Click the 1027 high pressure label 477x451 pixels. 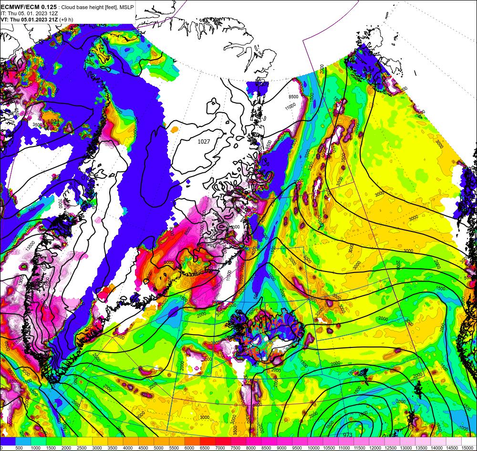(x=204, y=142)
